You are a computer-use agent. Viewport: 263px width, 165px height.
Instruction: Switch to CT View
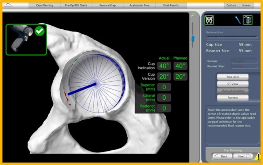click(x=233, y=84)
